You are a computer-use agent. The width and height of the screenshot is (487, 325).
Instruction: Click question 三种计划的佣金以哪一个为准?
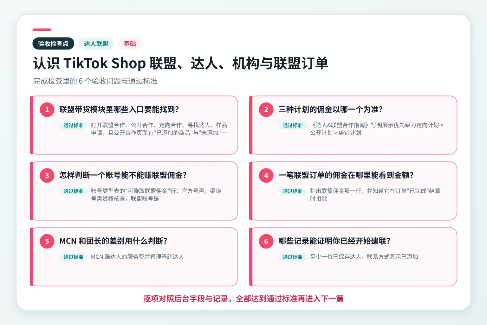pos(331,109)
